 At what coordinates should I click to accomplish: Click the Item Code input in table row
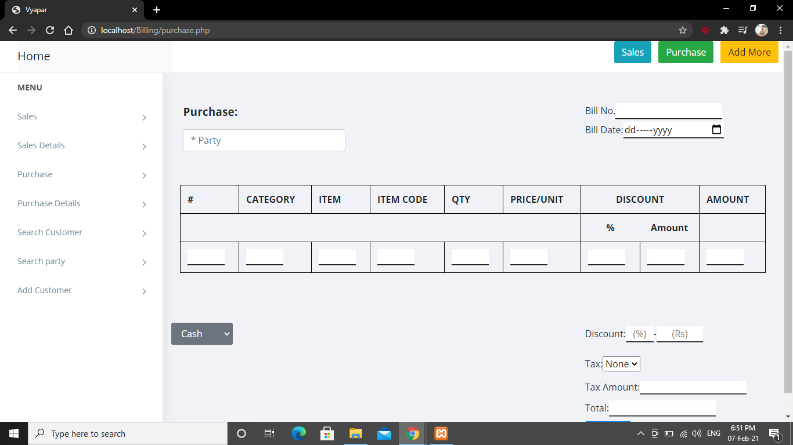396,257
